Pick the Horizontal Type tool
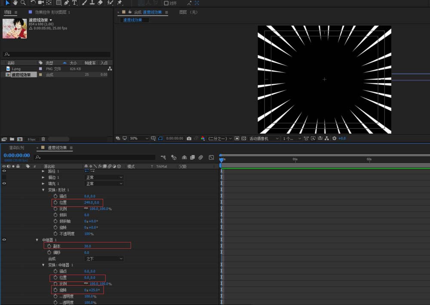The height and width of the screenshot is (305, 430). pyautogui.click(x=74, y=3)
